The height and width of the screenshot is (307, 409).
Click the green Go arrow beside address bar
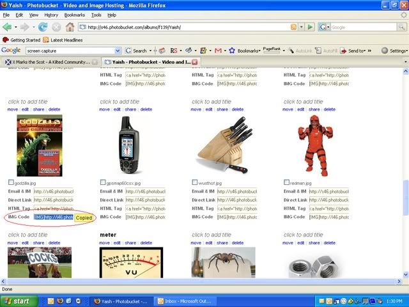coord(310,27)
